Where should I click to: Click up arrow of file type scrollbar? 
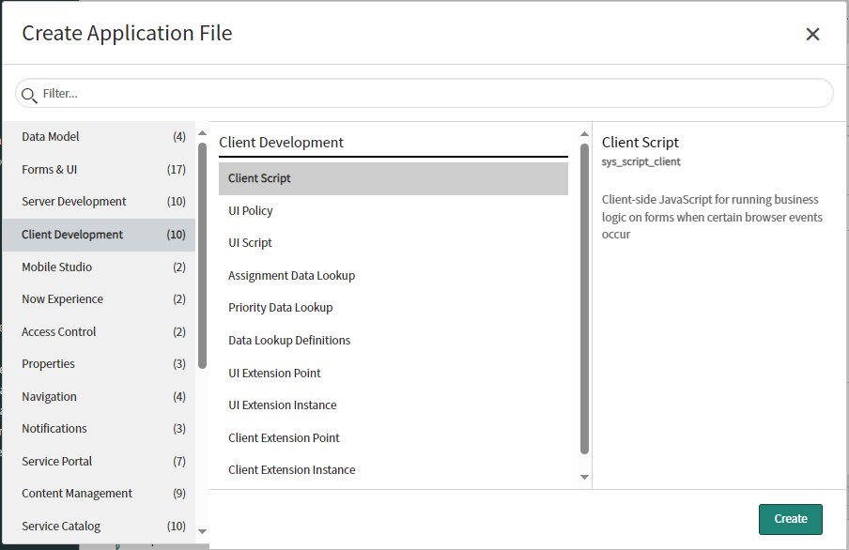click(x=584, y=132)
